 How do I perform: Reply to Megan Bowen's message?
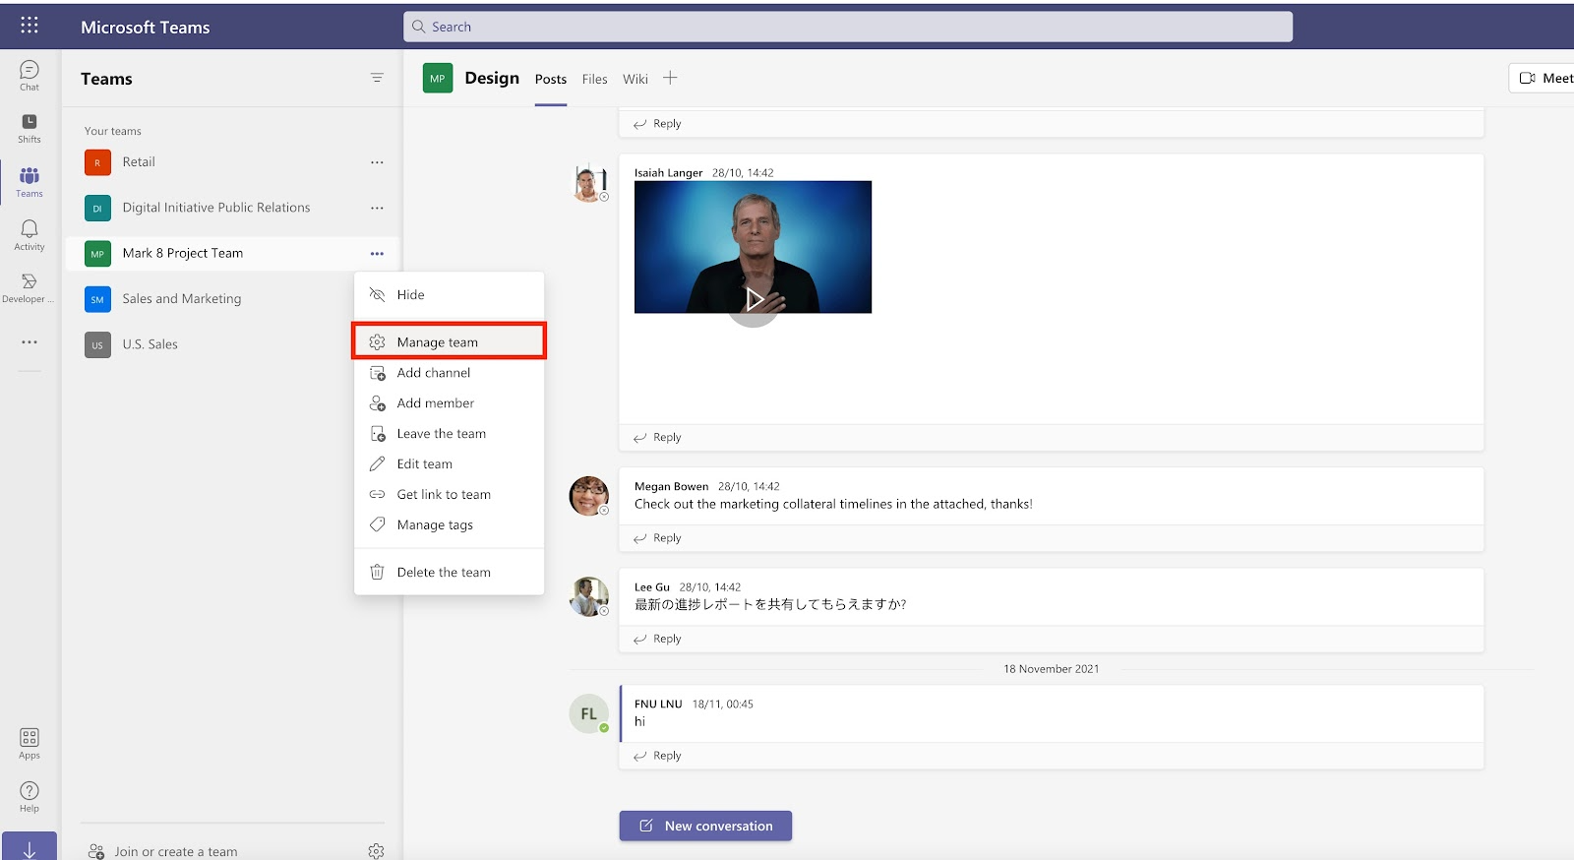coord(657,538)
